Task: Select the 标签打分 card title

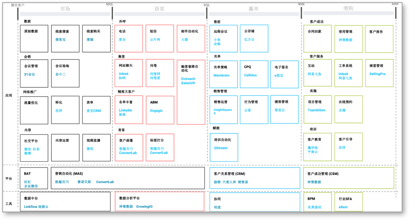Action: [x=157, y=140]
